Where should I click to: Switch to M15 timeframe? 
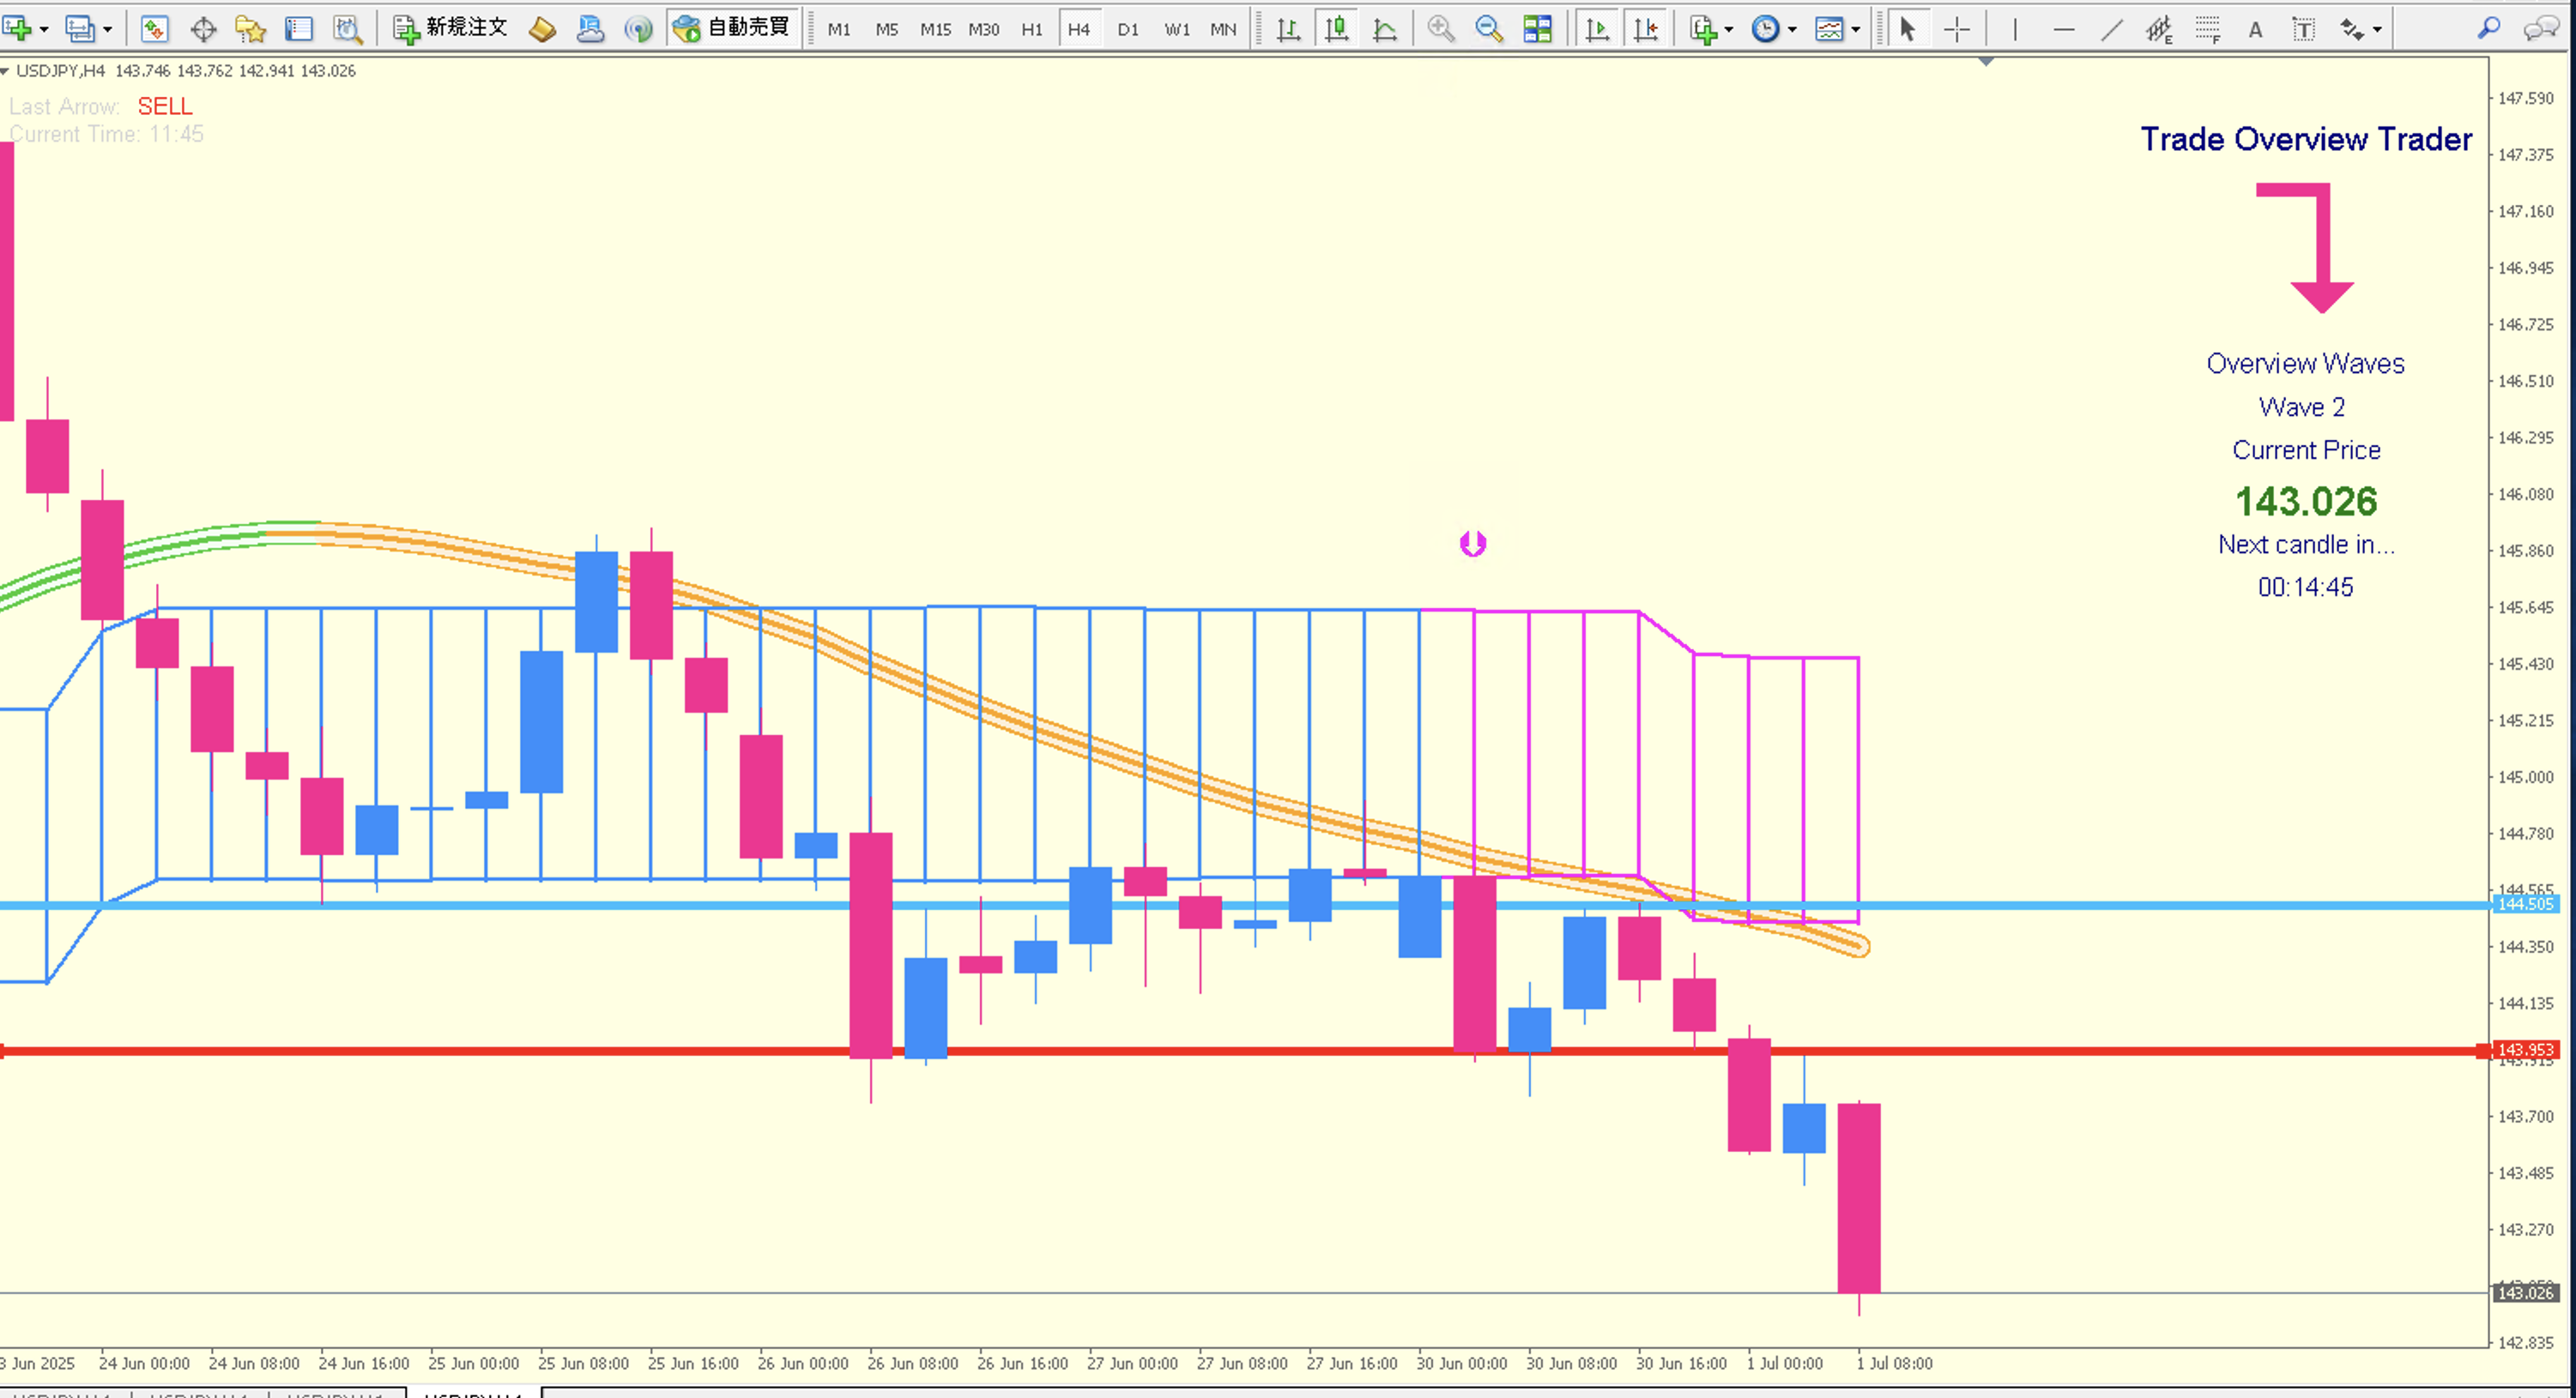pyautogui.click(x=935, y=29)
